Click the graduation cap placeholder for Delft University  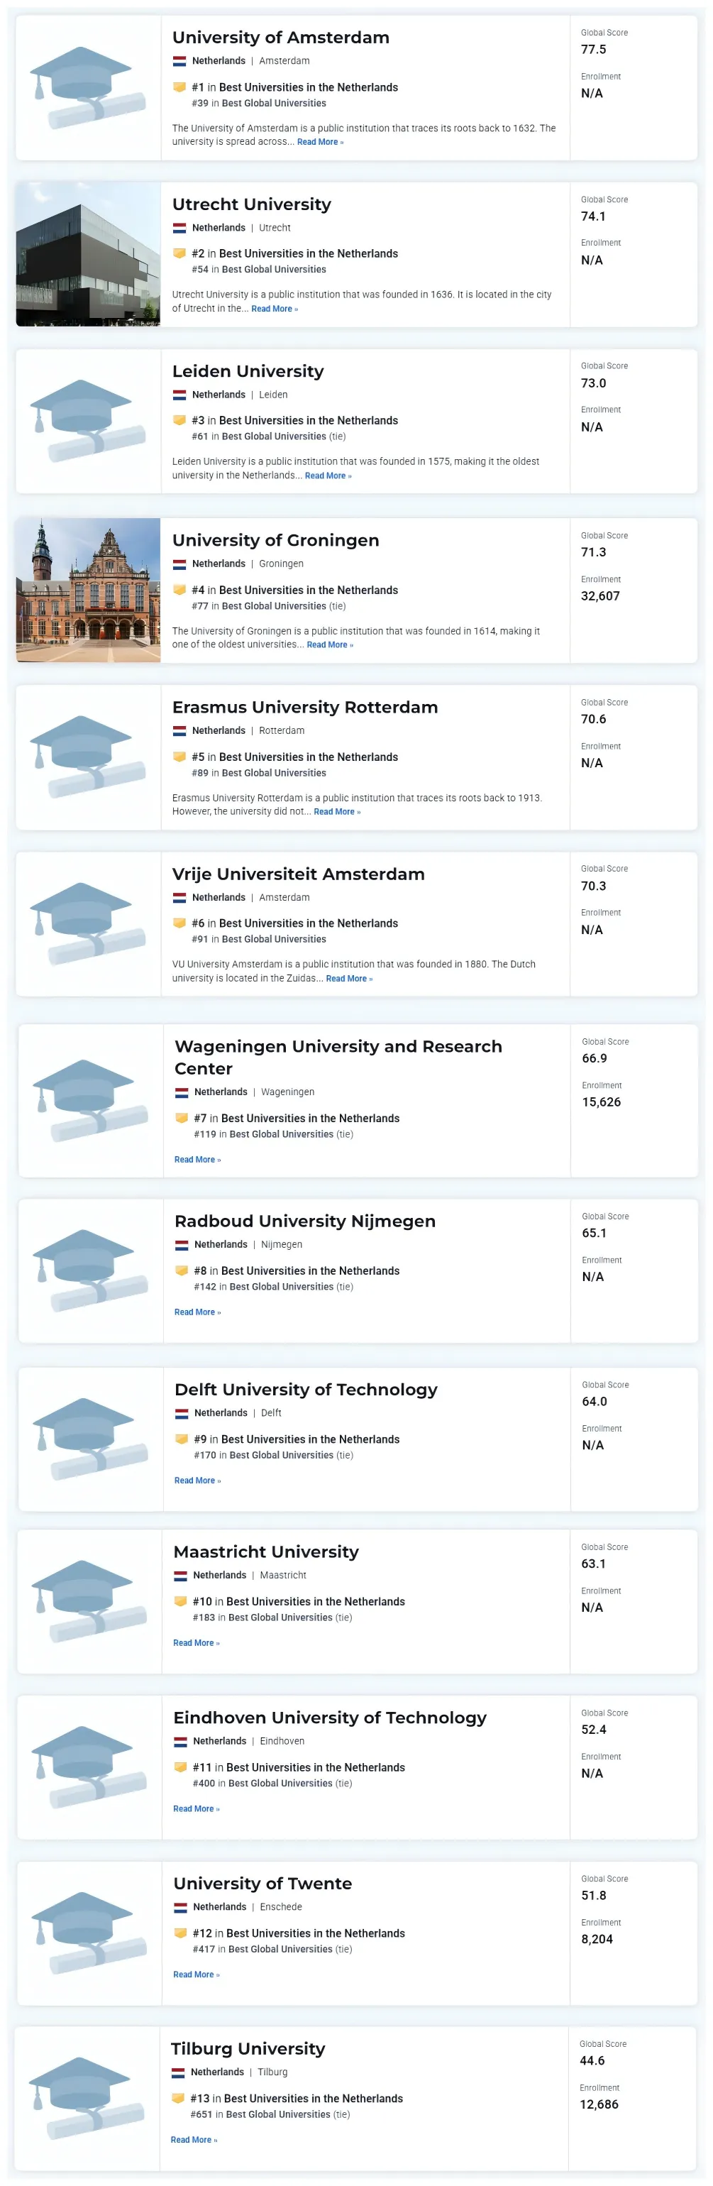click(91, 1439)
